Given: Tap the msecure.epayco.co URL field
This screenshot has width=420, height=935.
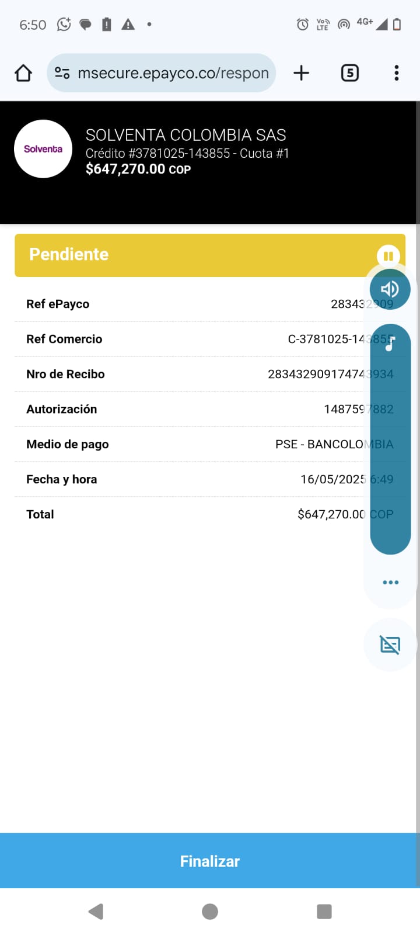Looking at the screenshot, I should coord(173,73).
